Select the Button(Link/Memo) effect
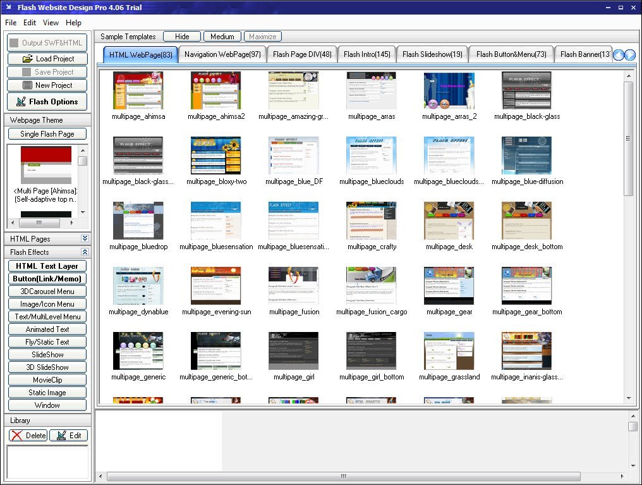Viewport: 642px width, 485px height. tap(47, 278)
